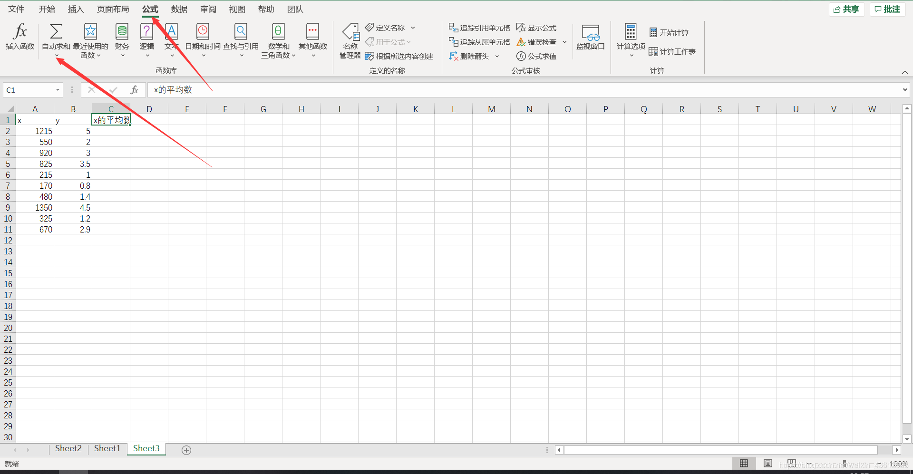Switch to the Review (审阅) tab
The height and width of the screenshot is (474, 913).
pyautogui.click(x=208, y=9)
